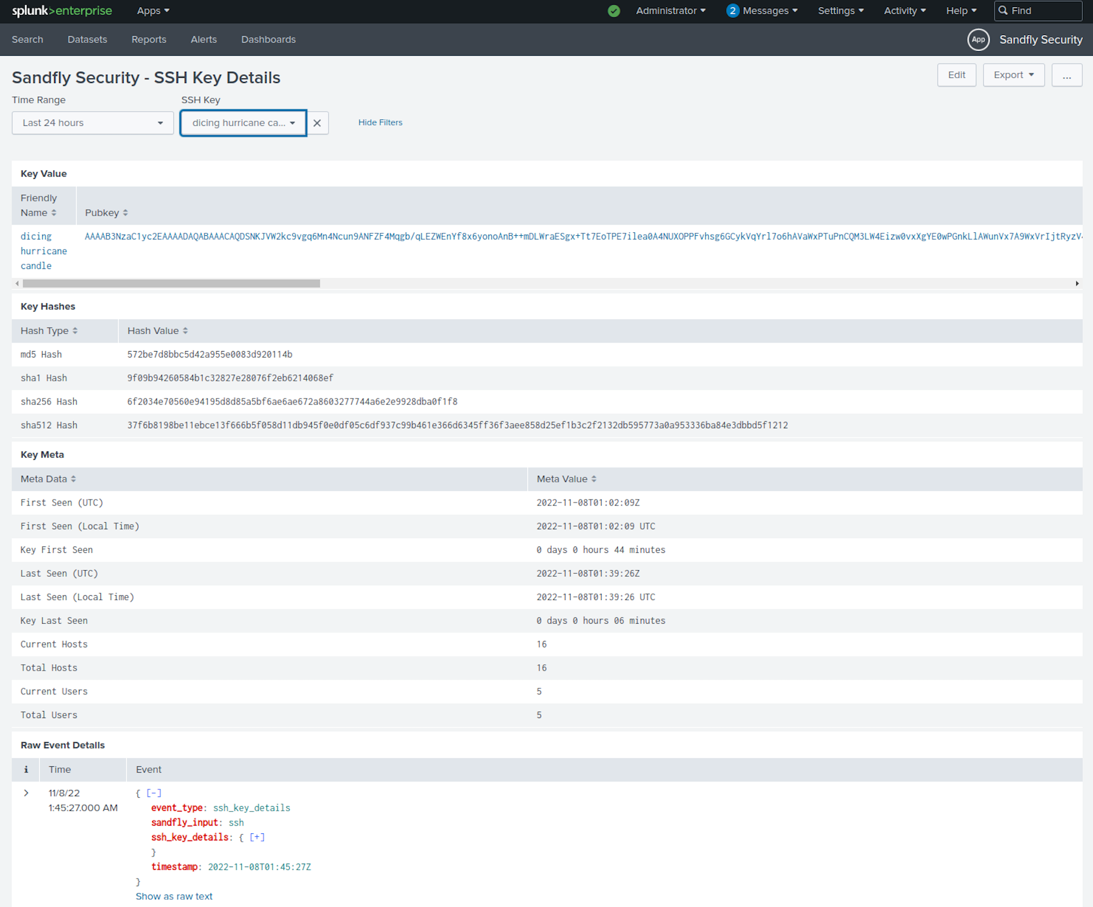Open the Help menu
Viewport: 1093px width, 907px height.
coord(961,11)
